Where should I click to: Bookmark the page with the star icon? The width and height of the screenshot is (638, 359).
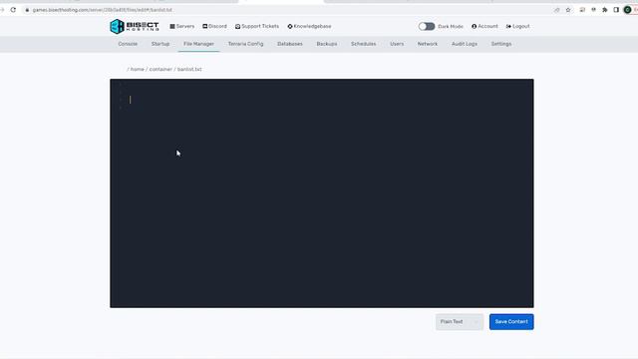[x=568, y=10]
